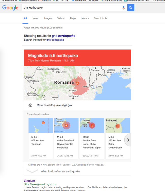Click the 'Recent earthquakes' heading
Viewport: 165px width, 191px height.
coord(38,114)
